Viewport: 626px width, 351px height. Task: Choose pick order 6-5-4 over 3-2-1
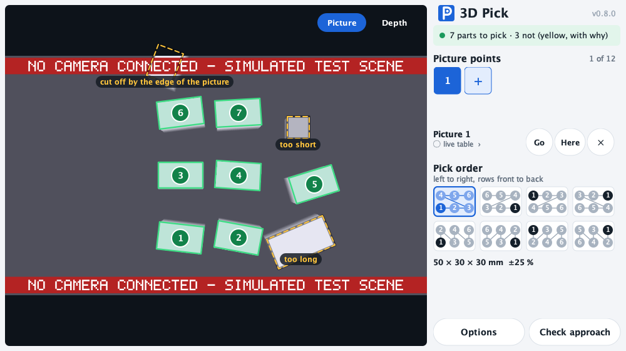501,201
